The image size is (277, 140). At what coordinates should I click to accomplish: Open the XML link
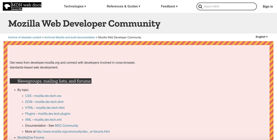[x=28, y=120]
